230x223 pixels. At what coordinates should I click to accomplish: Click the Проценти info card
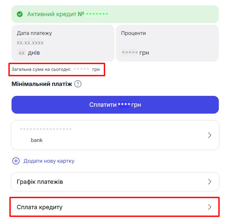167,43
